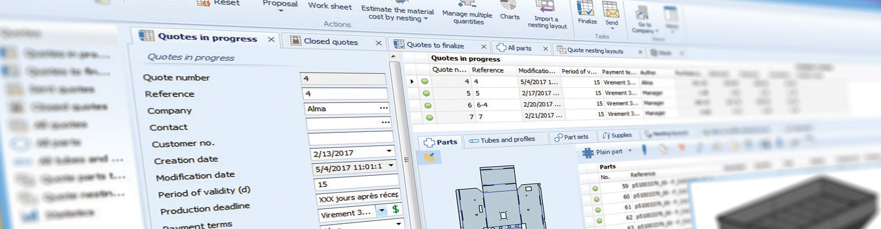The height and width of the screenshot is (229, 881).
Task: Click puzzle icon on All parts tab
Action: point(501,47)
